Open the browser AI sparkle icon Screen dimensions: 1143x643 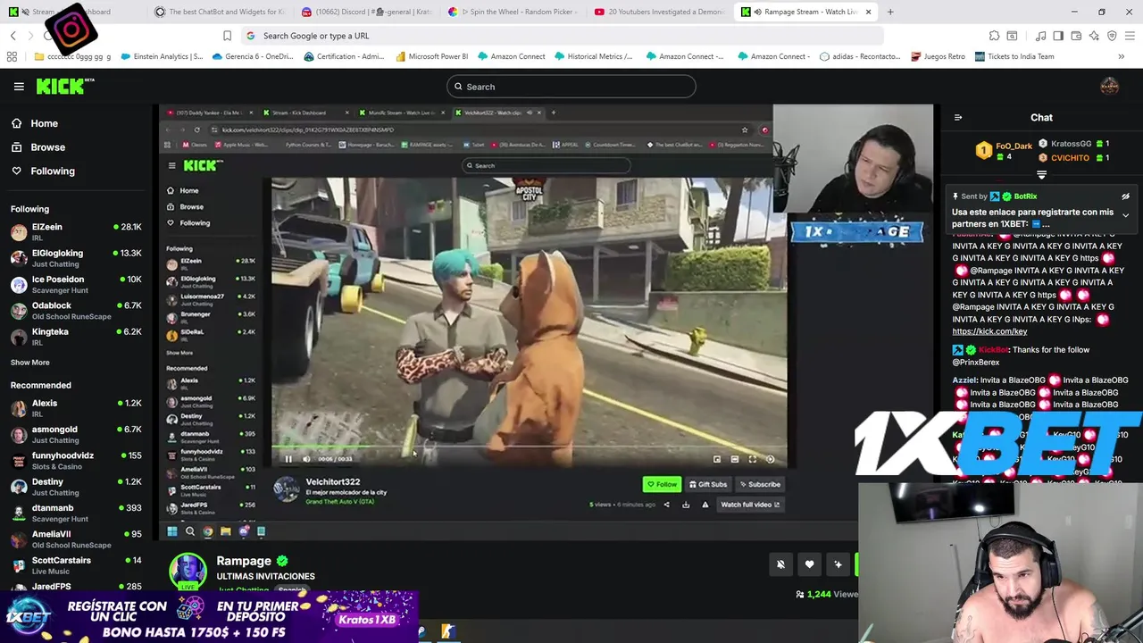pyautogui.click(x=1094, y=36)
